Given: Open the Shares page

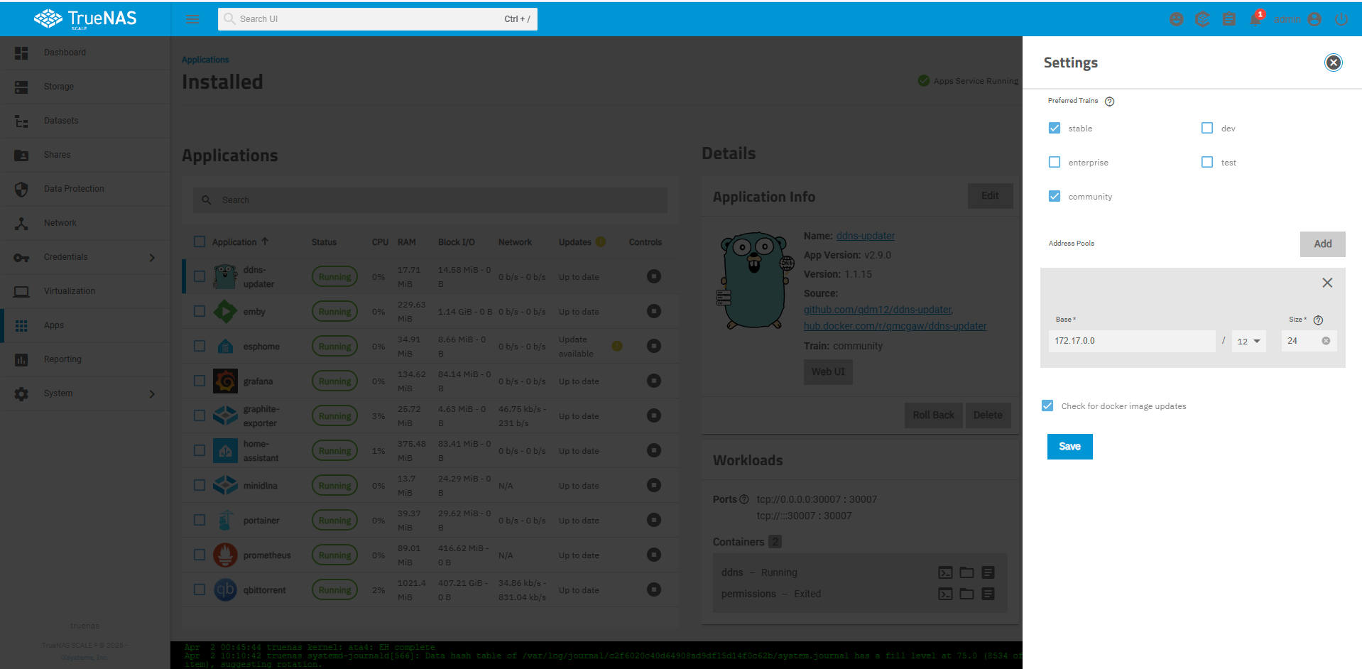Looking at the screenshot, I should coord(85,155).
